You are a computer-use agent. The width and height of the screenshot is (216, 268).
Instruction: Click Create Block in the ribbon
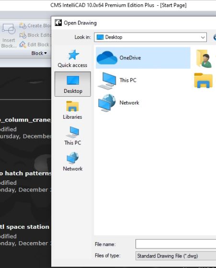[x=35, y=26]
